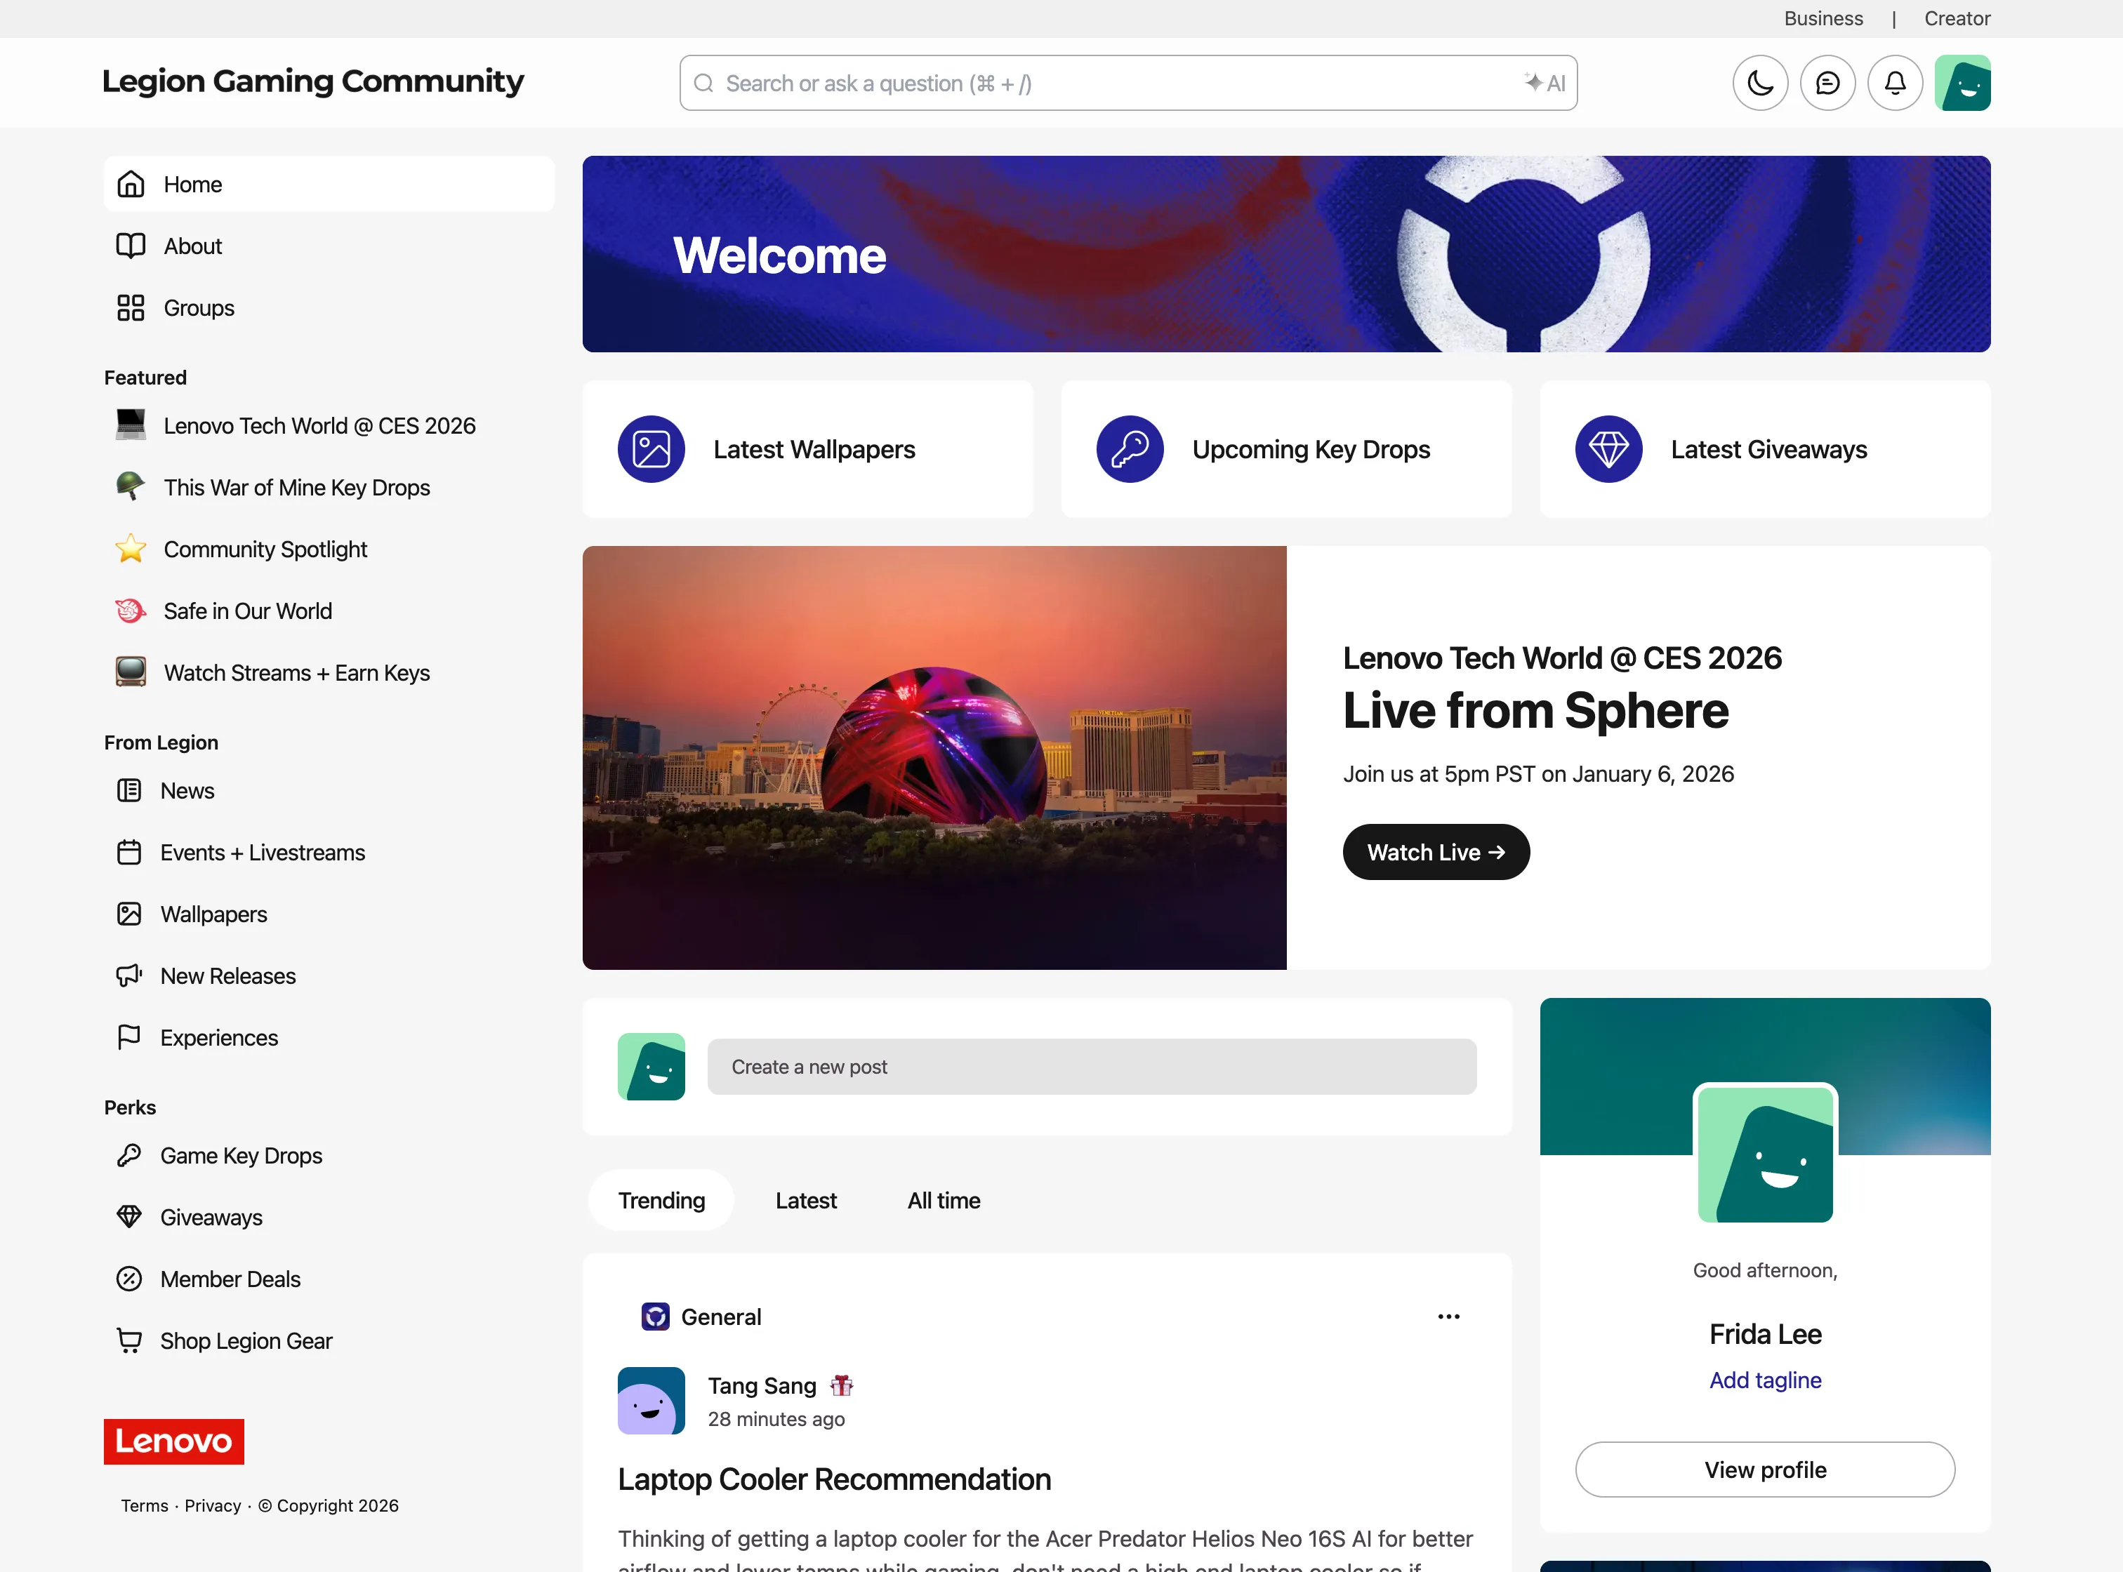
Task: Click the AI sparkle in search bar
Action: [x=1545, y=84]
